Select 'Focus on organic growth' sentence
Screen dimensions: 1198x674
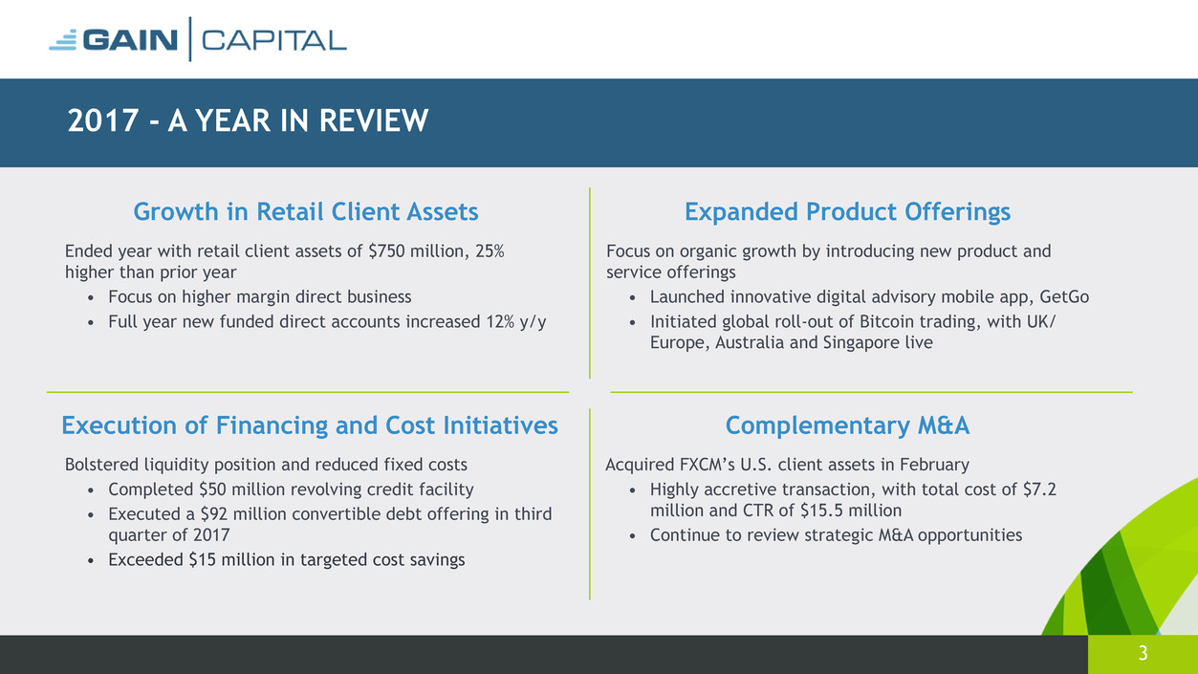coord(828,261)
